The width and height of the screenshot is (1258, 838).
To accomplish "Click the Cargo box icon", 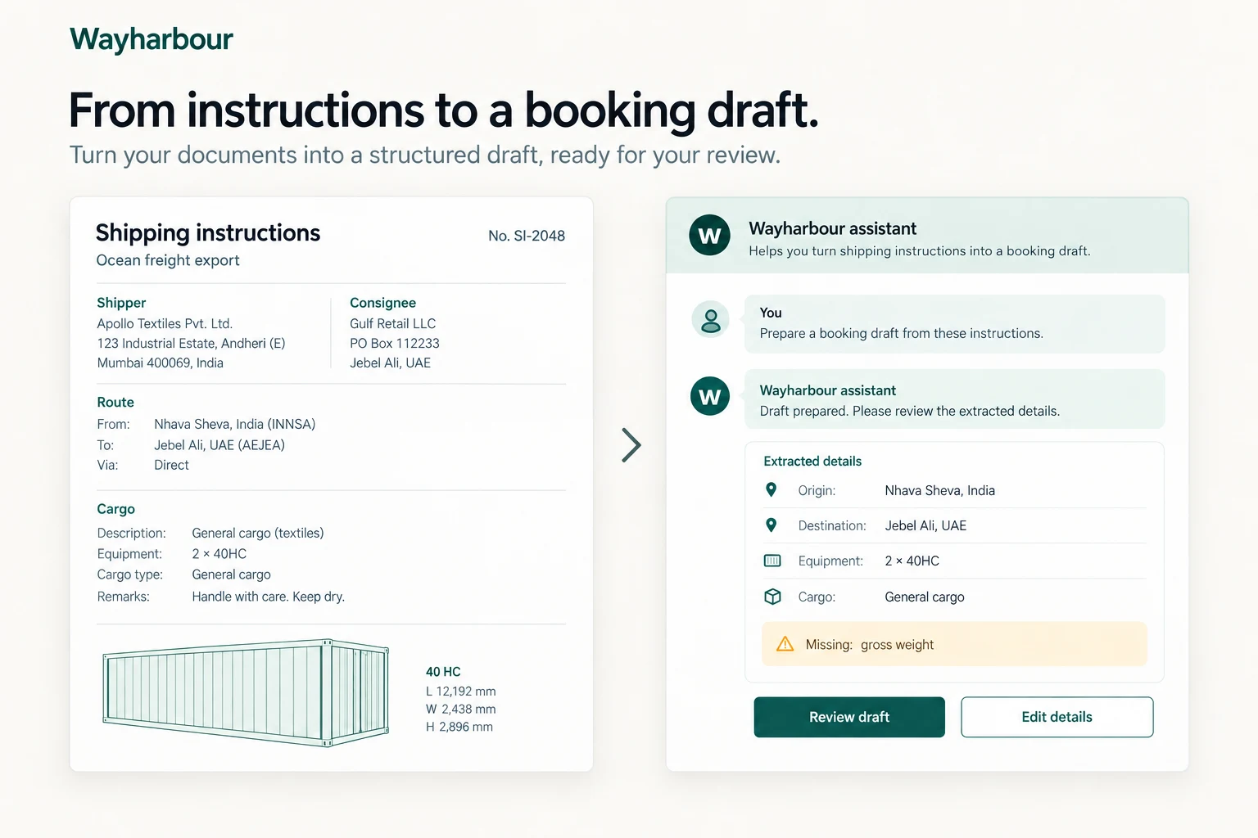I will coord(772,597).
